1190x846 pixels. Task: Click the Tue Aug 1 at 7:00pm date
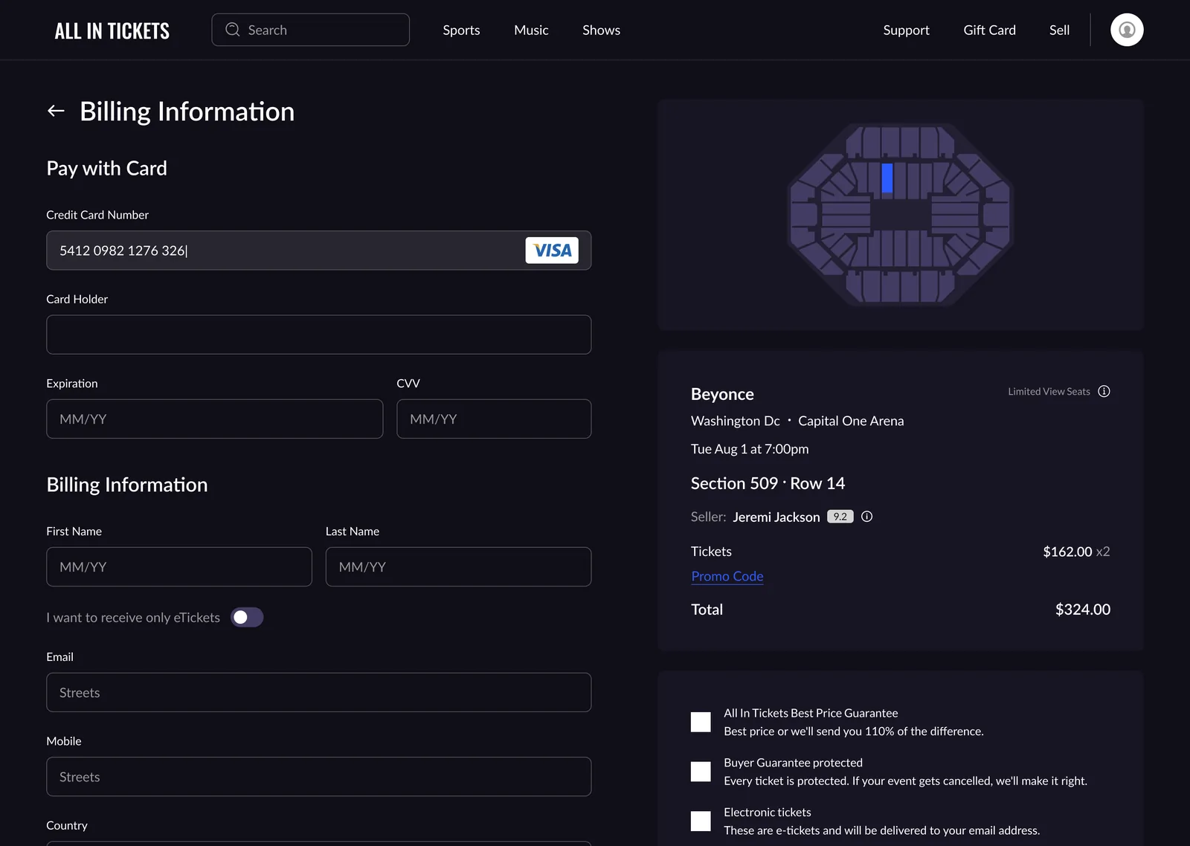[x=750, y=449]
